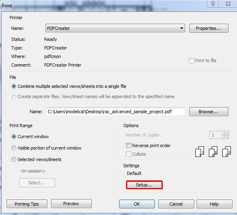Click the third collate pages icon
The image size is (237, 215).
(226, 152)
